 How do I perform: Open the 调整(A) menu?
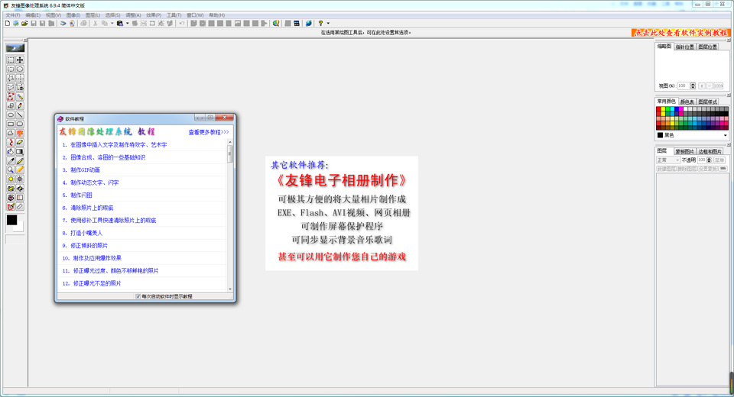(x=133, y=15)
